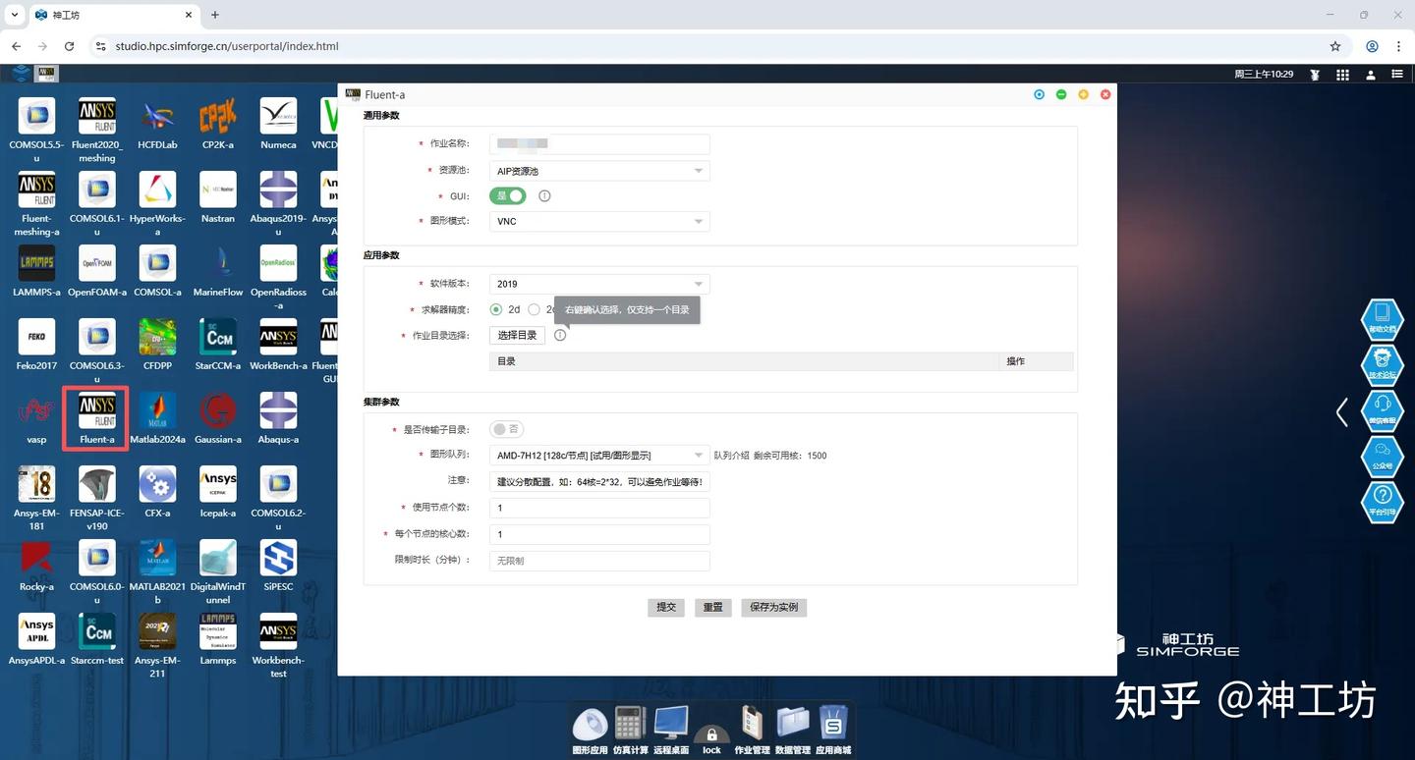
Task: Click the 保存为实例 button
Action: tap(773, 607)
